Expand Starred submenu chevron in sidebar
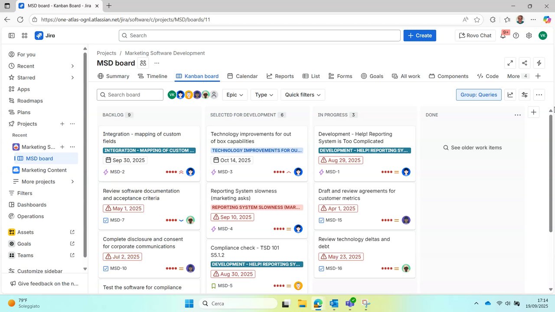The width and height of the screenshot is (555, 312). (72, 78)
